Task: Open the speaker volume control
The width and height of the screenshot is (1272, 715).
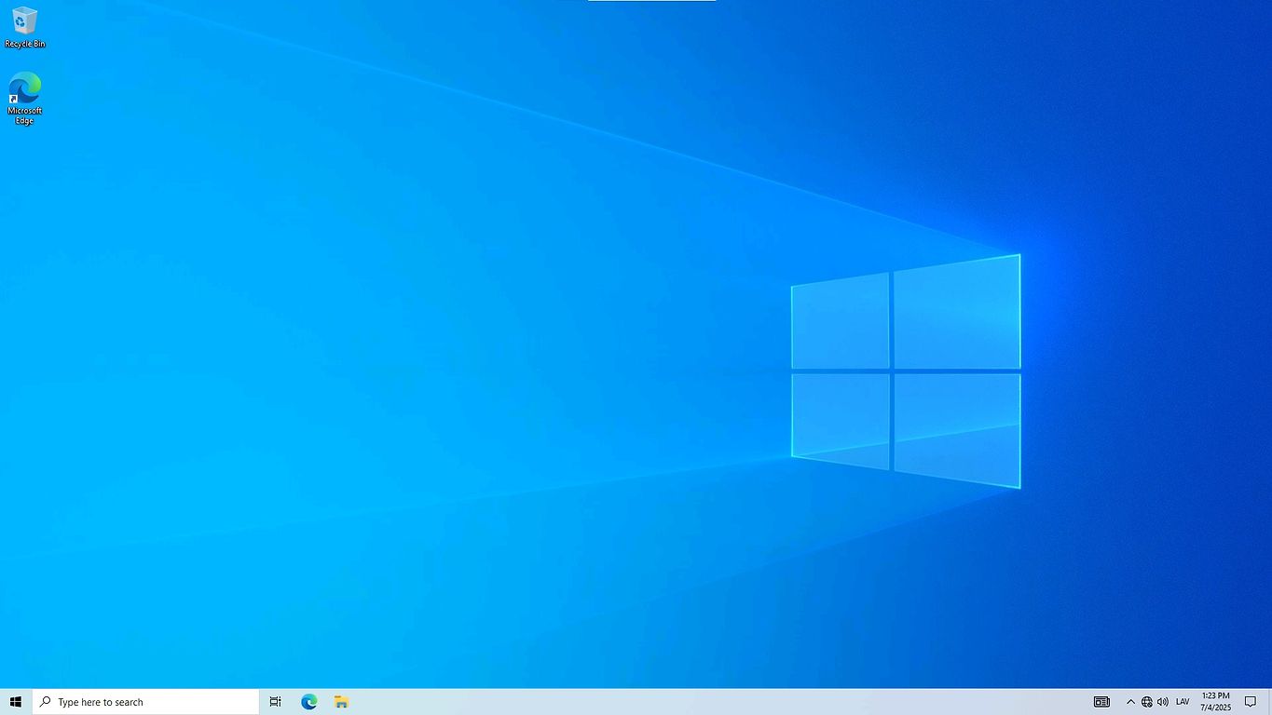Action: click(x=1163, y=702)
